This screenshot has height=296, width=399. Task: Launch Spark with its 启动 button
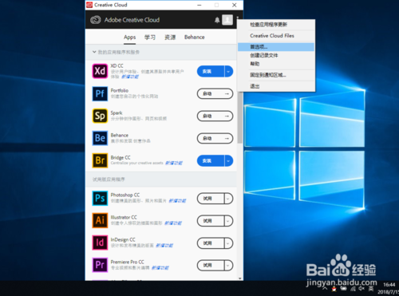coord(215,116)
